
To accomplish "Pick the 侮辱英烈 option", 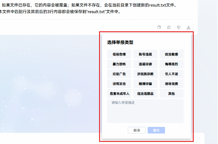I will click(171, 64).
